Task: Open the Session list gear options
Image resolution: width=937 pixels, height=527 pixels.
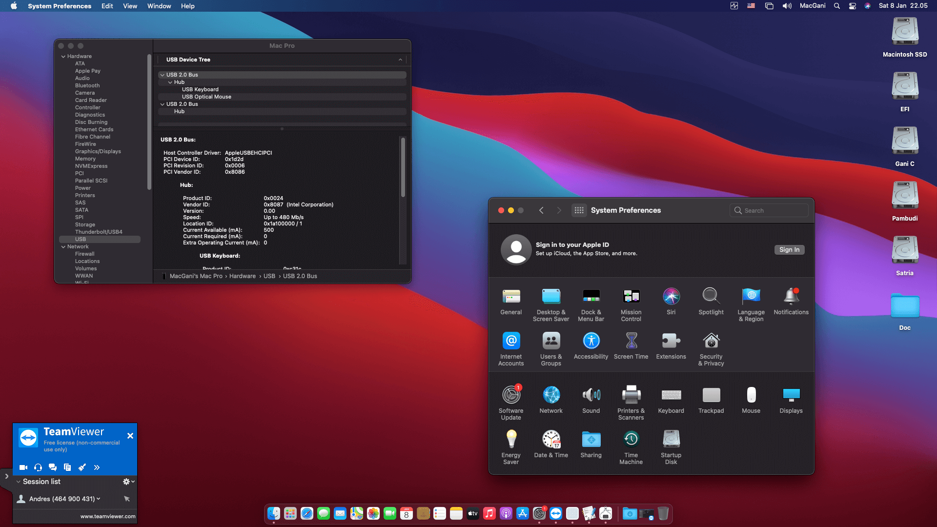Action: click(x=126, y=481)
